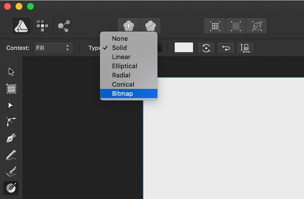Toggle the show grid icon
The width and height of the screenshot is (304, 199).
pyautogui.click(x=215, y=26)
